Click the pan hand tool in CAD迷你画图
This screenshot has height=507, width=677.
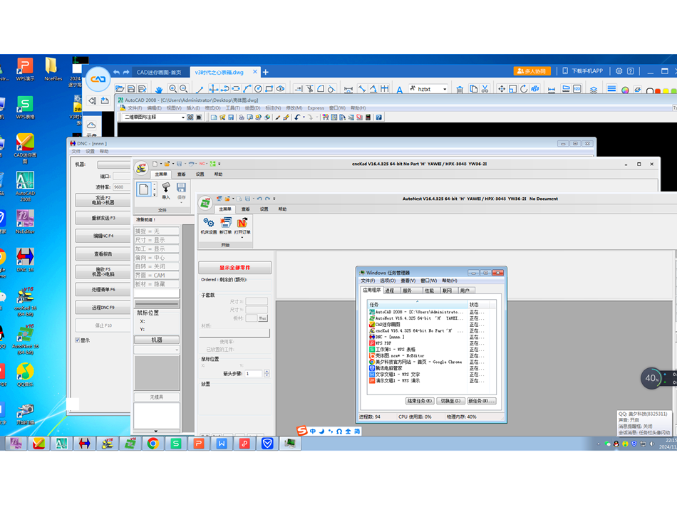[159, 90]
